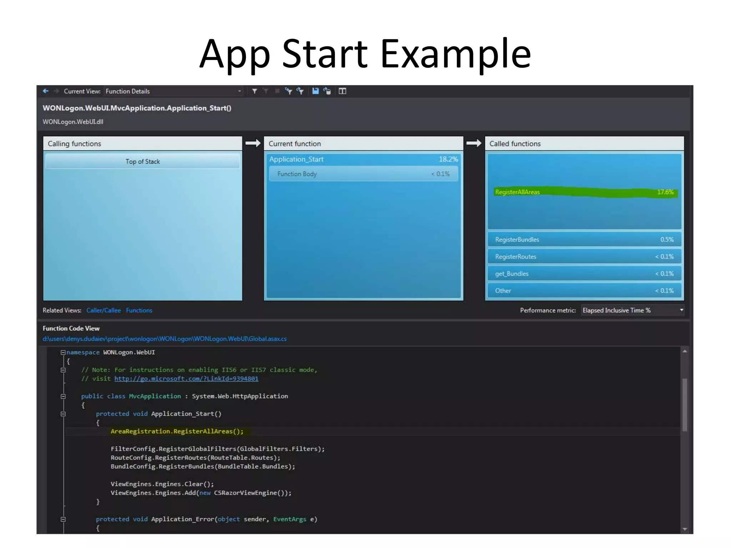Click the blue save floppy disk icon
The image size is (731, 548).
click(x=315, y=91)
